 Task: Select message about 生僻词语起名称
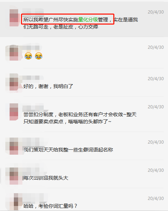pyautogui.click(x=69, y=150)
